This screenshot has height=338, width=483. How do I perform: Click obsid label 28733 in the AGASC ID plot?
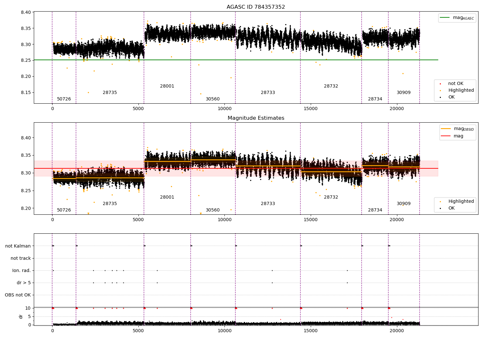point(268,93)
